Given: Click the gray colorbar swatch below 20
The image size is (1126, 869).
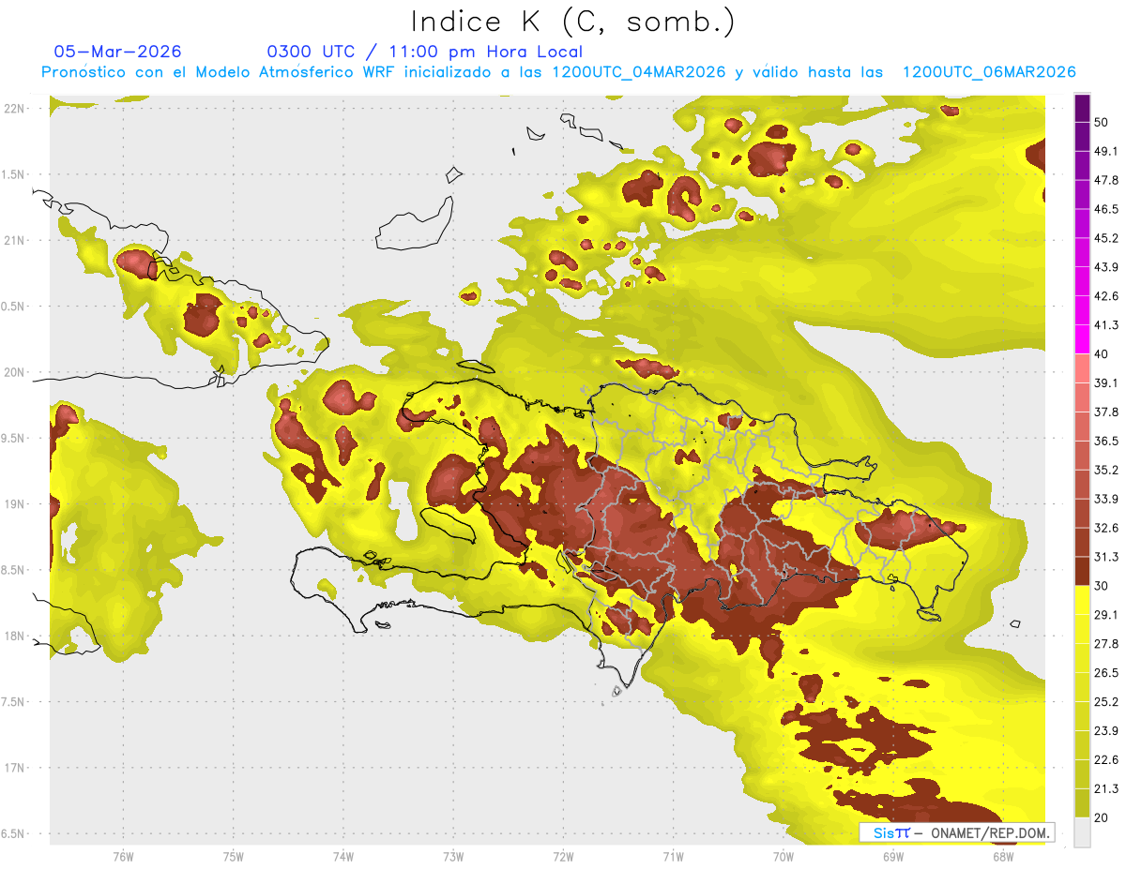Looking at the screenshot, I should pos(1083,832).
